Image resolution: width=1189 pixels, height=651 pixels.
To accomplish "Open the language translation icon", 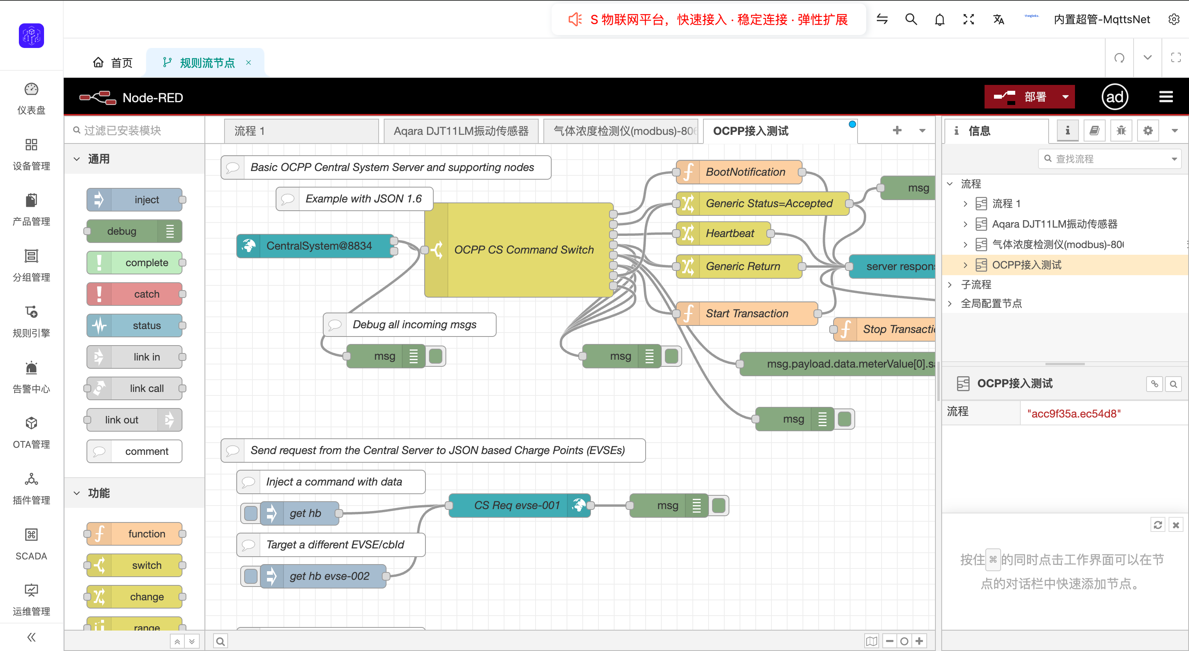I will 998,19.
